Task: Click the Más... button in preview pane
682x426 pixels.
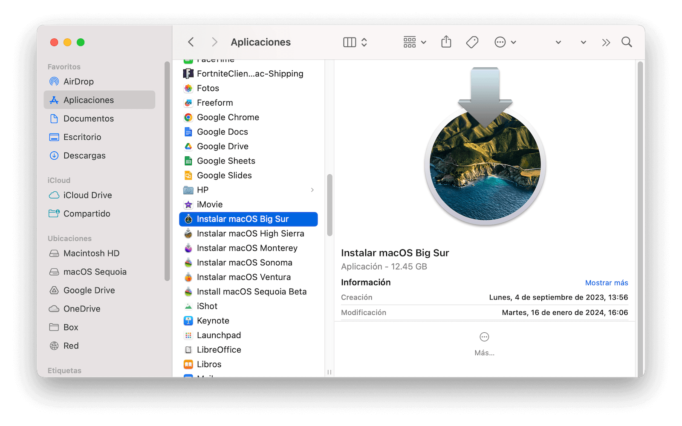Action: [x=484, y=344]
